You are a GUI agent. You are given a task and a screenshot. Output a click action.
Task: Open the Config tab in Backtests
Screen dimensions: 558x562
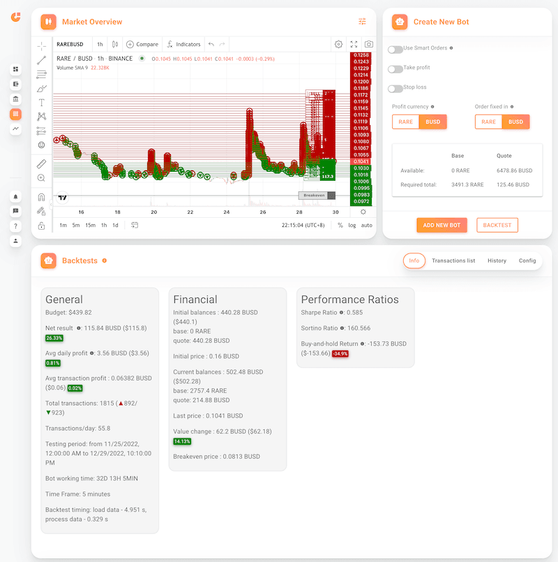pyautogui.click(x=527, y=260)
